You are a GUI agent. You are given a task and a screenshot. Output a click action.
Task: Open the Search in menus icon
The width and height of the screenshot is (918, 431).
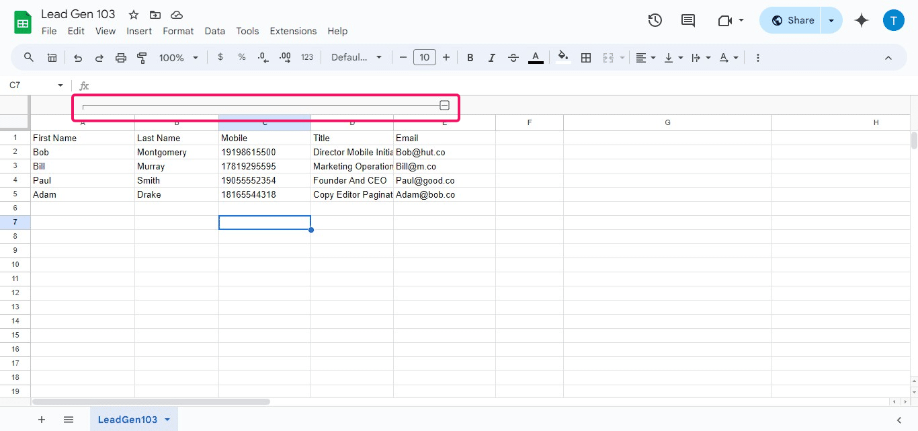pos(28,57)
